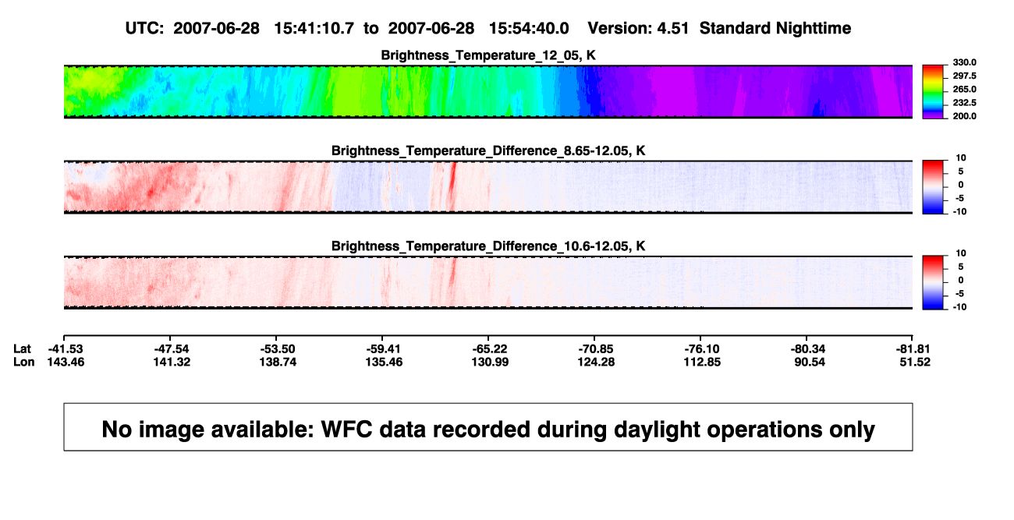The image size is (1014, 520).
Task: Click the 'Standard Nighttime' header label
Action: (x=775, y=28)
